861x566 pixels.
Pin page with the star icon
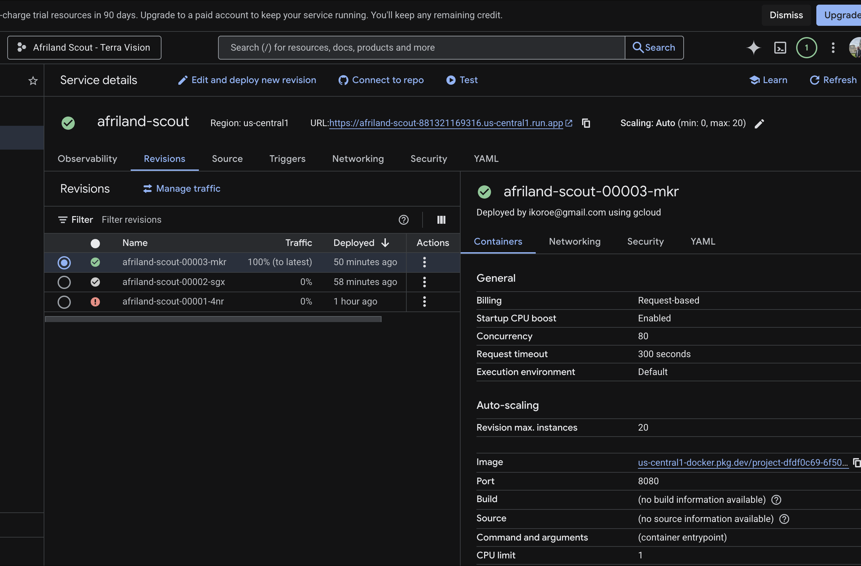click(33, 80)
